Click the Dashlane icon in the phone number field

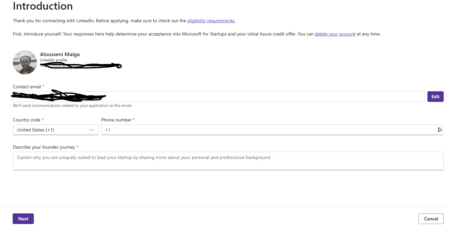point(440,130)
